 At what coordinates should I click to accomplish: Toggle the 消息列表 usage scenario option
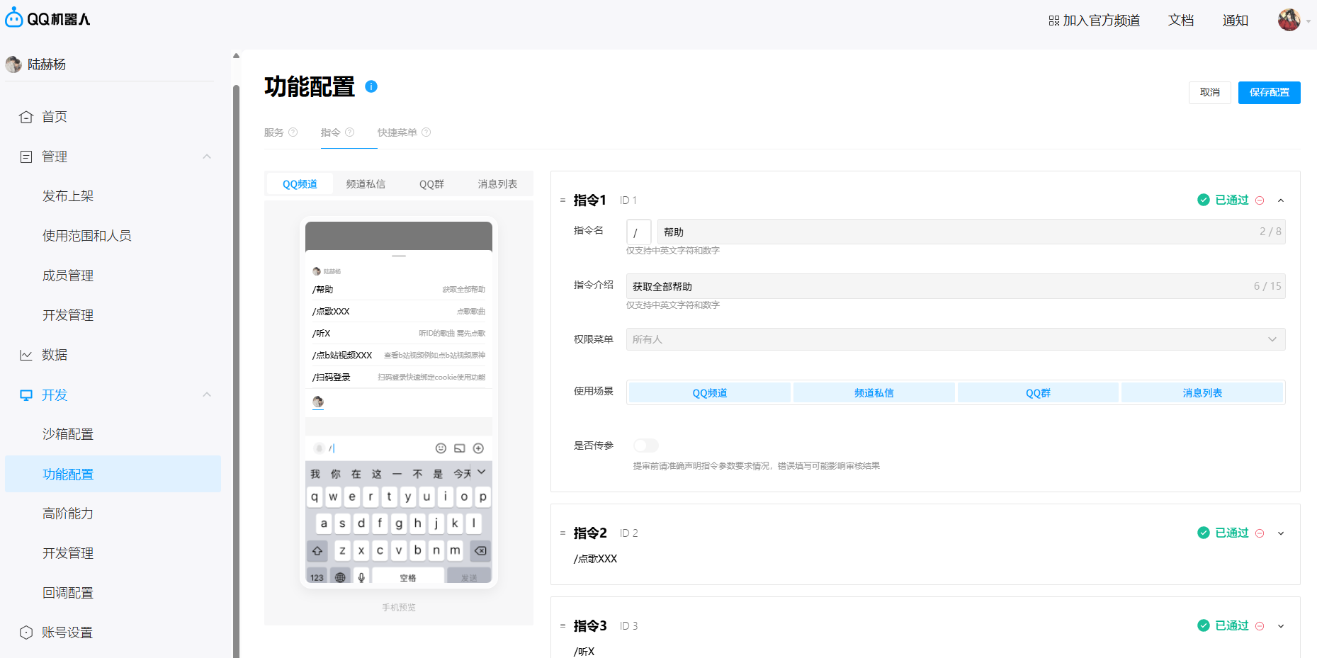pyautogui.click(x=1202, y=393)
